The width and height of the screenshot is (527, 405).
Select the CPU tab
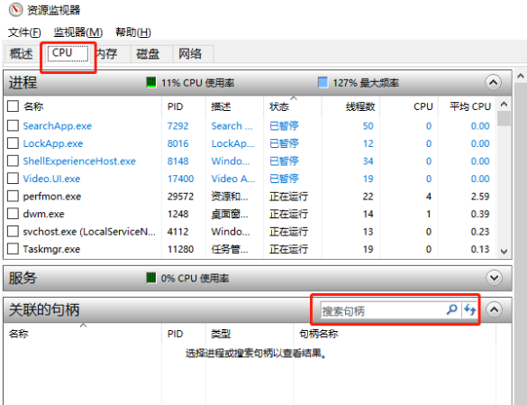pos(68,53)
